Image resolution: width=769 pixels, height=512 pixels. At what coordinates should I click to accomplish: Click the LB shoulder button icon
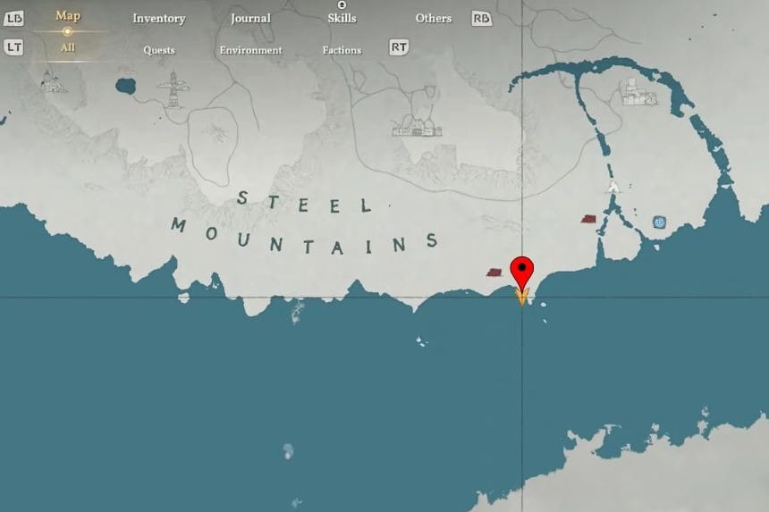(x=13, y=19)
